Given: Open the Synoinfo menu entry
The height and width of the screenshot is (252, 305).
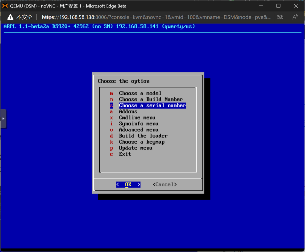Looking at the screenshot, I should pyautogui.click(x=139, y=124).
